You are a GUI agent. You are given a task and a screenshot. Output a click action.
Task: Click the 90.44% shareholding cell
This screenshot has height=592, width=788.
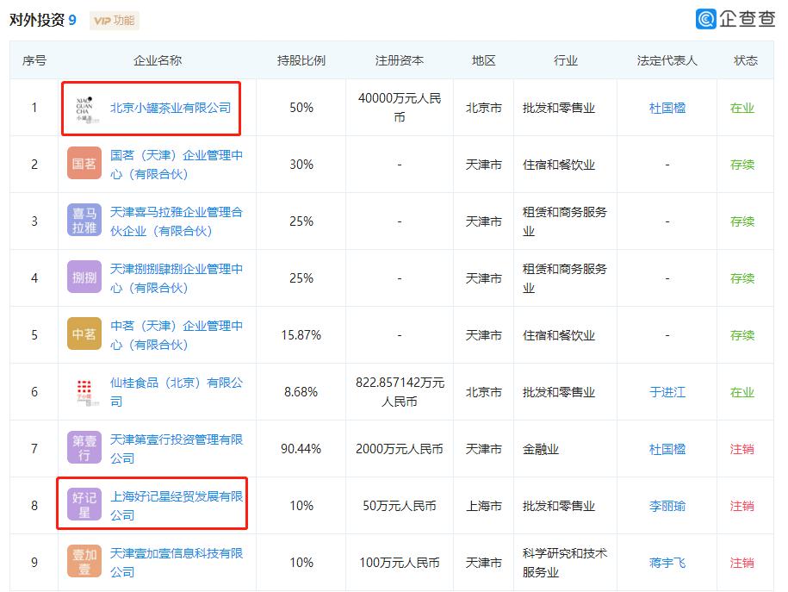pyautogui.click(x=301, y=449)
